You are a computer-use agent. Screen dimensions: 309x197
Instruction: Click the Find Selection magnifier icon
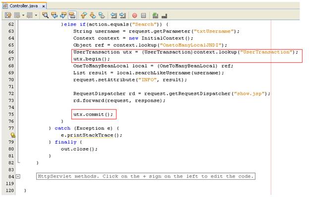(x=46, y=15)
